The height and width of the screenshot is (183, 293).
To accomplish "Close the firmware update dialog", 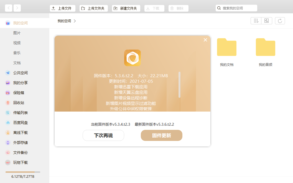I will tap(205, 40).
